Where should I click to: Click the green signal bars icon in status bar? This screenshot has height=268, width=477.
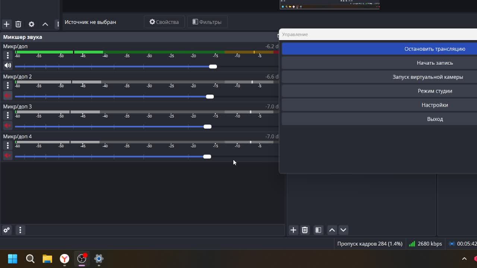[412, 244]
